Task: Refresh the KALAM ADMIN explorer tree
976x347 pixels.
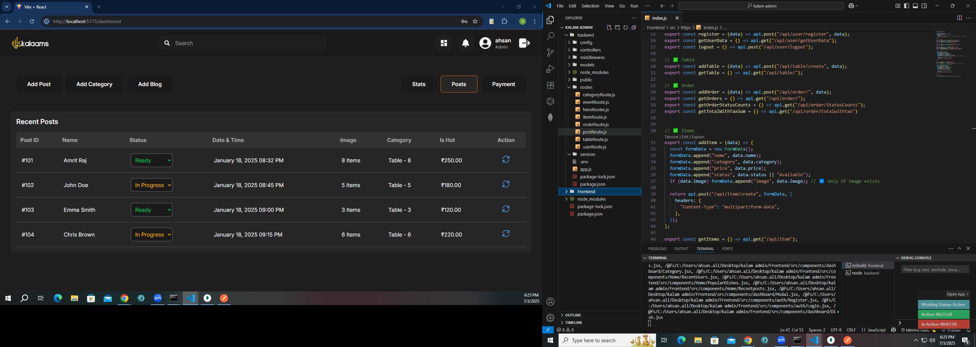Action: 626,27
